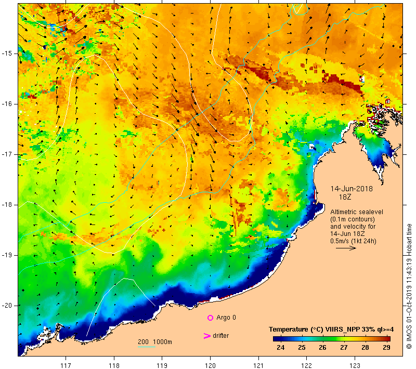Click latitude axis label -20
416x369 pixels.
click(7, 306)
